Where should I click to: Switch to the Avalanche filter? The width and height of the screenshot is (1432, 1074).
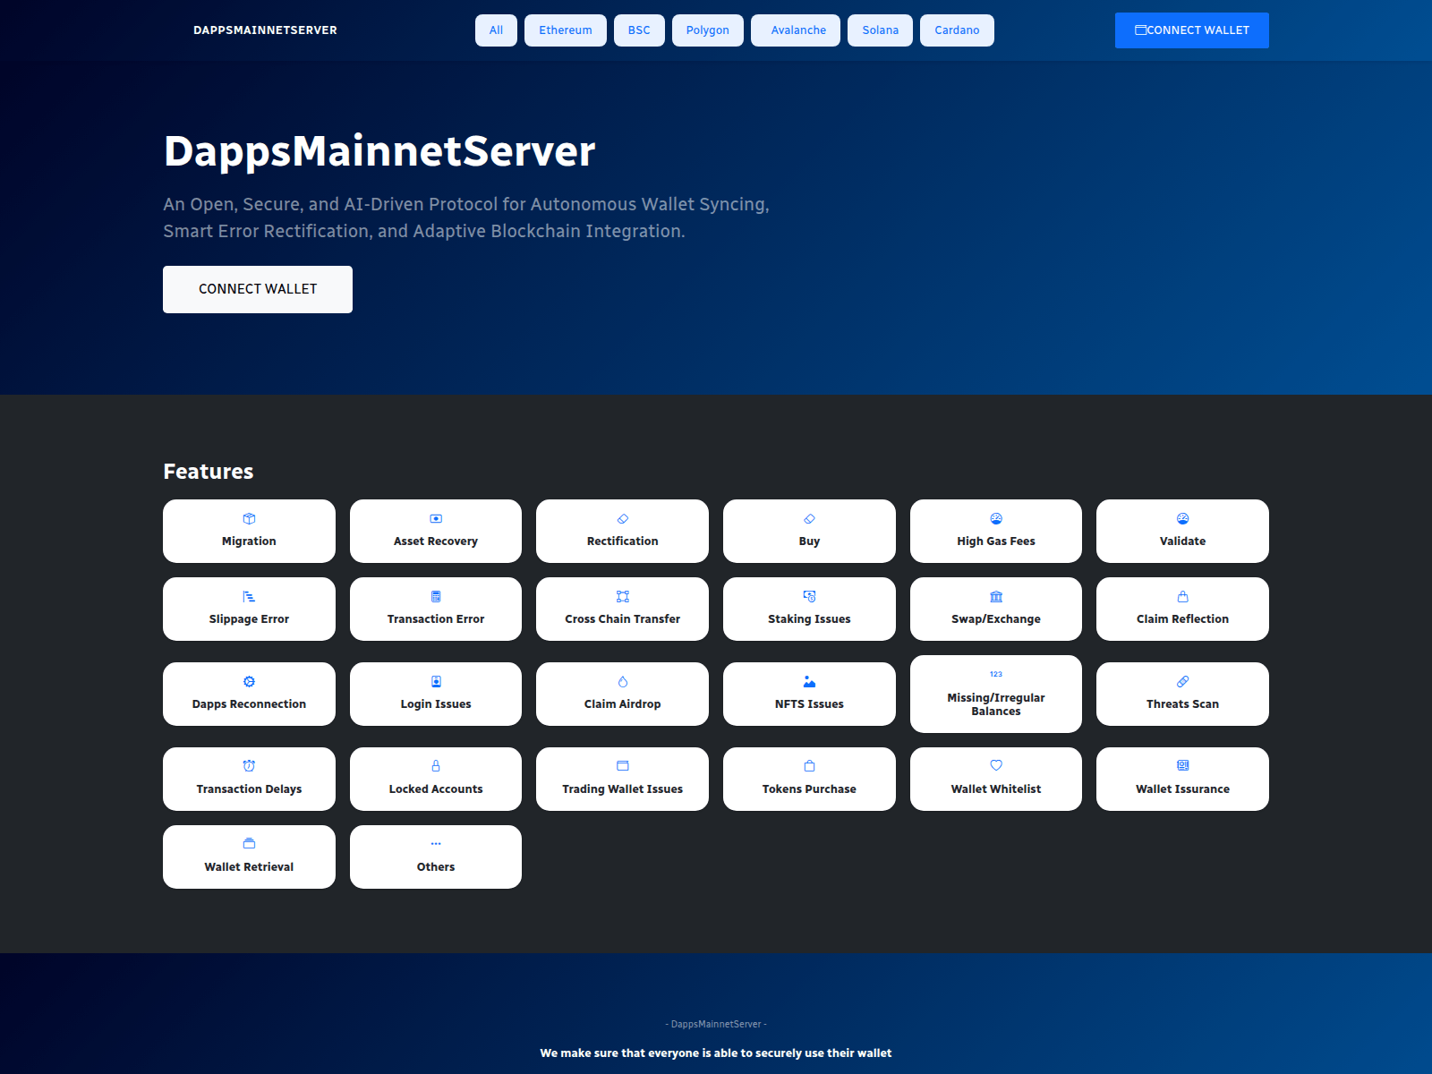pyautogui.click(x=796, y=30)
